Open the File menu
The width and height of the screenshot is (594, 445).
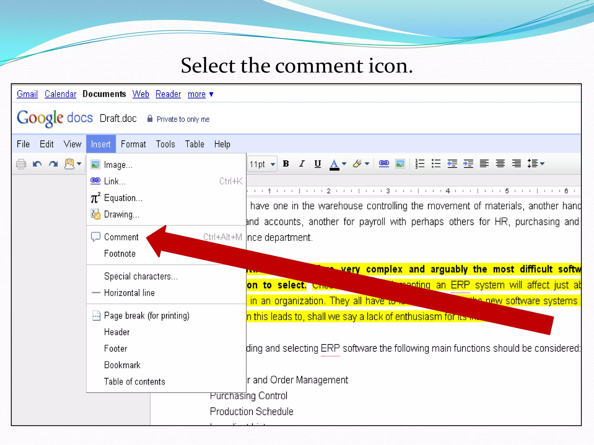click(x=23, y=144)
